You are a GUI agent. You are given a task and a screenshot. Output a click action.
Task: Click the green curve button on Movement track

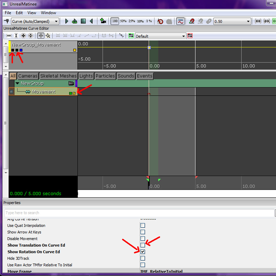click(71, 94)
